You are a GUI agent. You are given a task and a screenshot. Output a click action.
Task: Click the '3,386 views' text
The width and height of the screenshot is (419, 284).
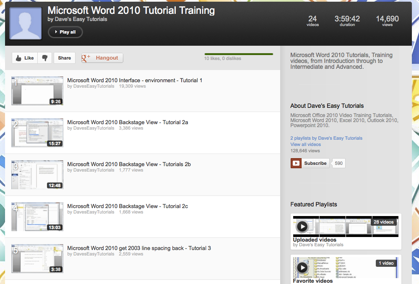click(x=131, y=128)
